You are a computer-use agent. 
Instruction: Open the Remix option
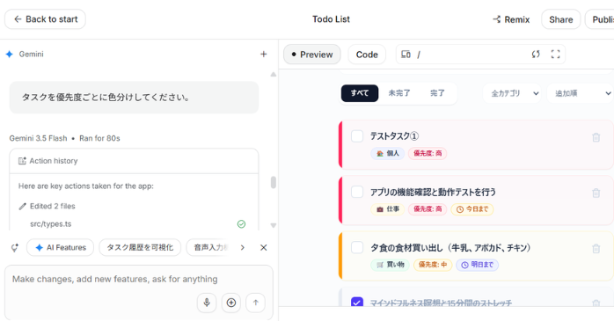tap(511, 19)
